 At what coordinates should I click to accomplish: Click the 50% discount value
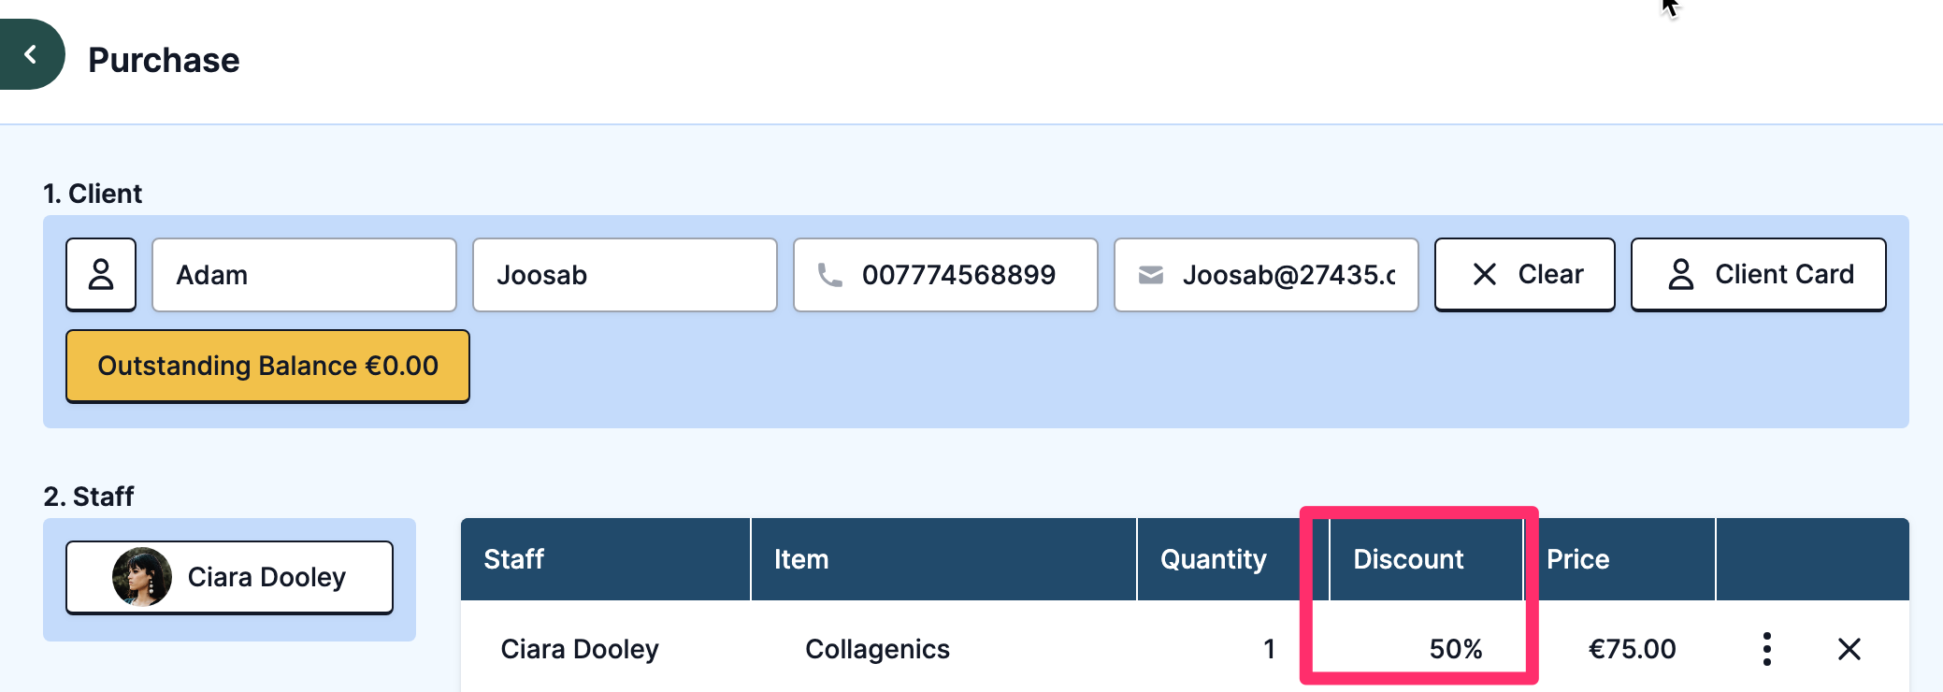[x=1455, y=649]
